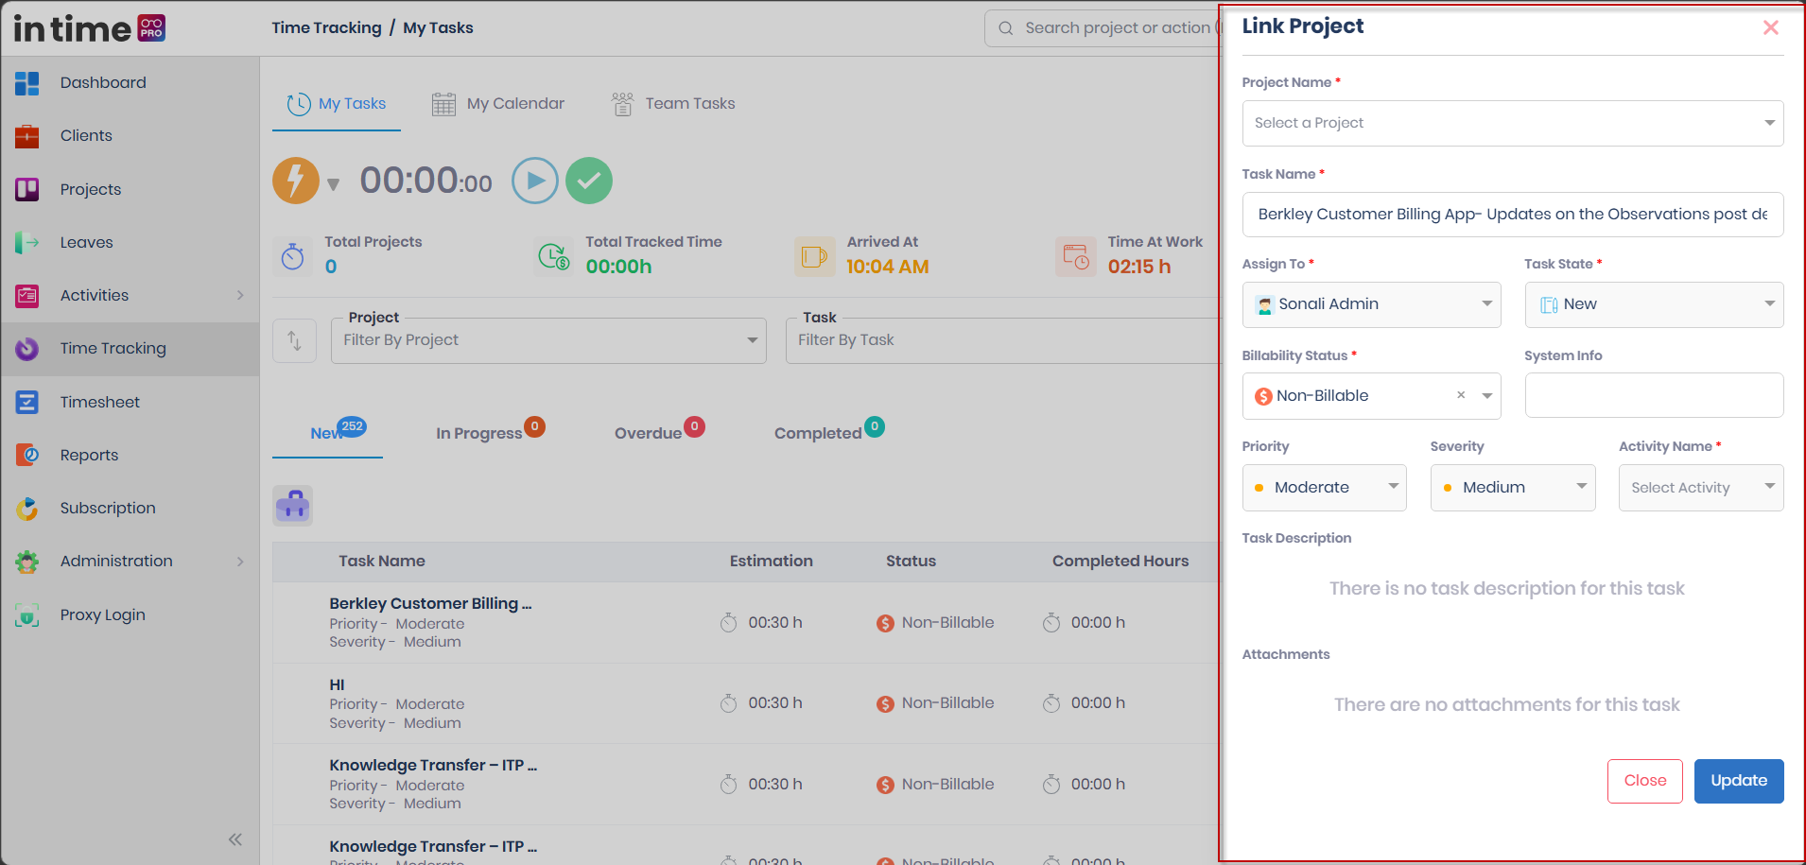Open the Select a Project dropdown
Viewport: 1806px width, 865px height.
(1513, 123)
